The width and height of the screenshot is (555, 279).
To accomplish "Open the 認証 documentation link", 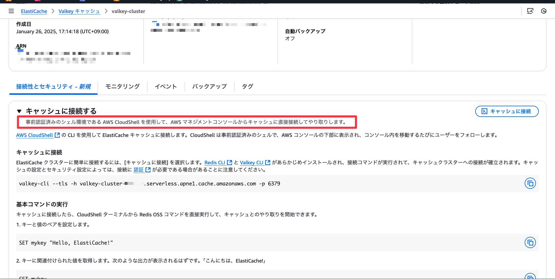I will (138, 170).
